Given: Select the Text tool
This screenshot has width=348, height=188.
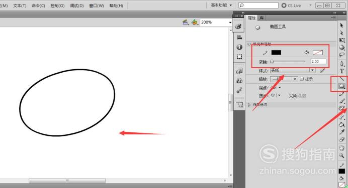Looking at the screenshot, I should point(342,71).
